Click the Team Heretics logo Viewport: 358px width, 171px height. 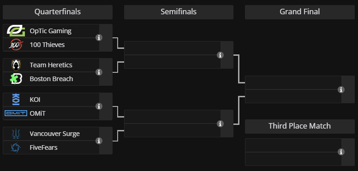16,65
